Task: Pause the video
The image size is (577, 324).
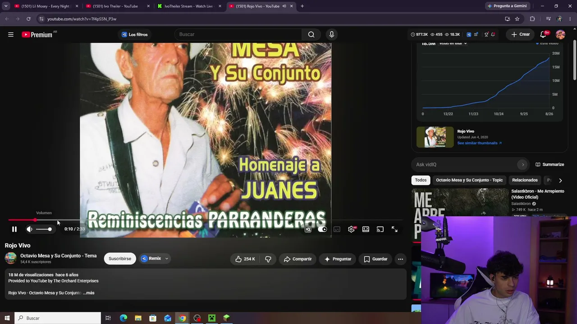Action: [14, 229]
